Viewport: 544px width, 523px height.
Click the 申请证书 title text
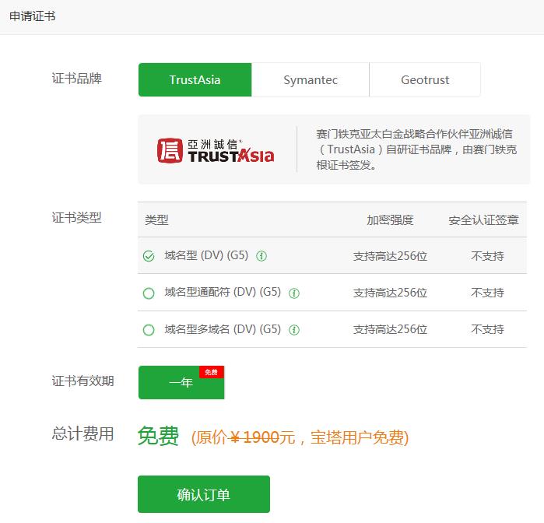(32, 16)
